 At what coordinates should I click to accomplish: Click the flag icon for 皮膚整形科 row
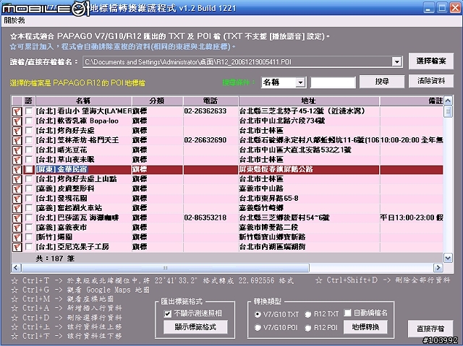(17, 189)
